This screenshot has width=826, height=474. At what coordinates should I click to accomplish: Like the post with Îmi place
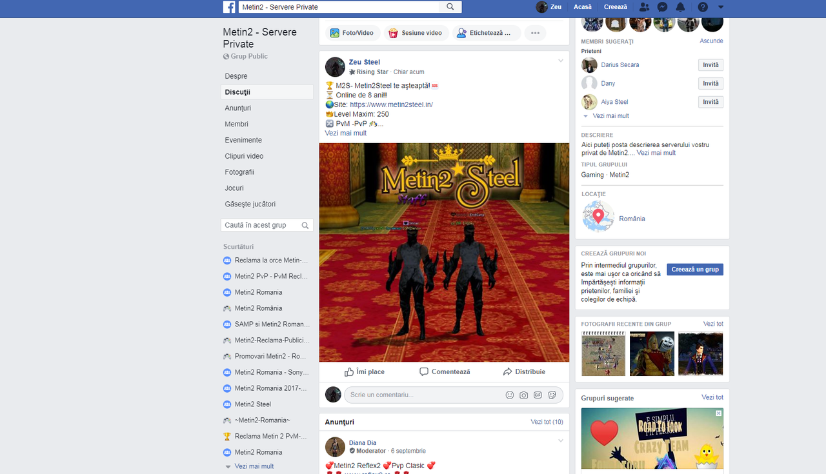(364, 371)
